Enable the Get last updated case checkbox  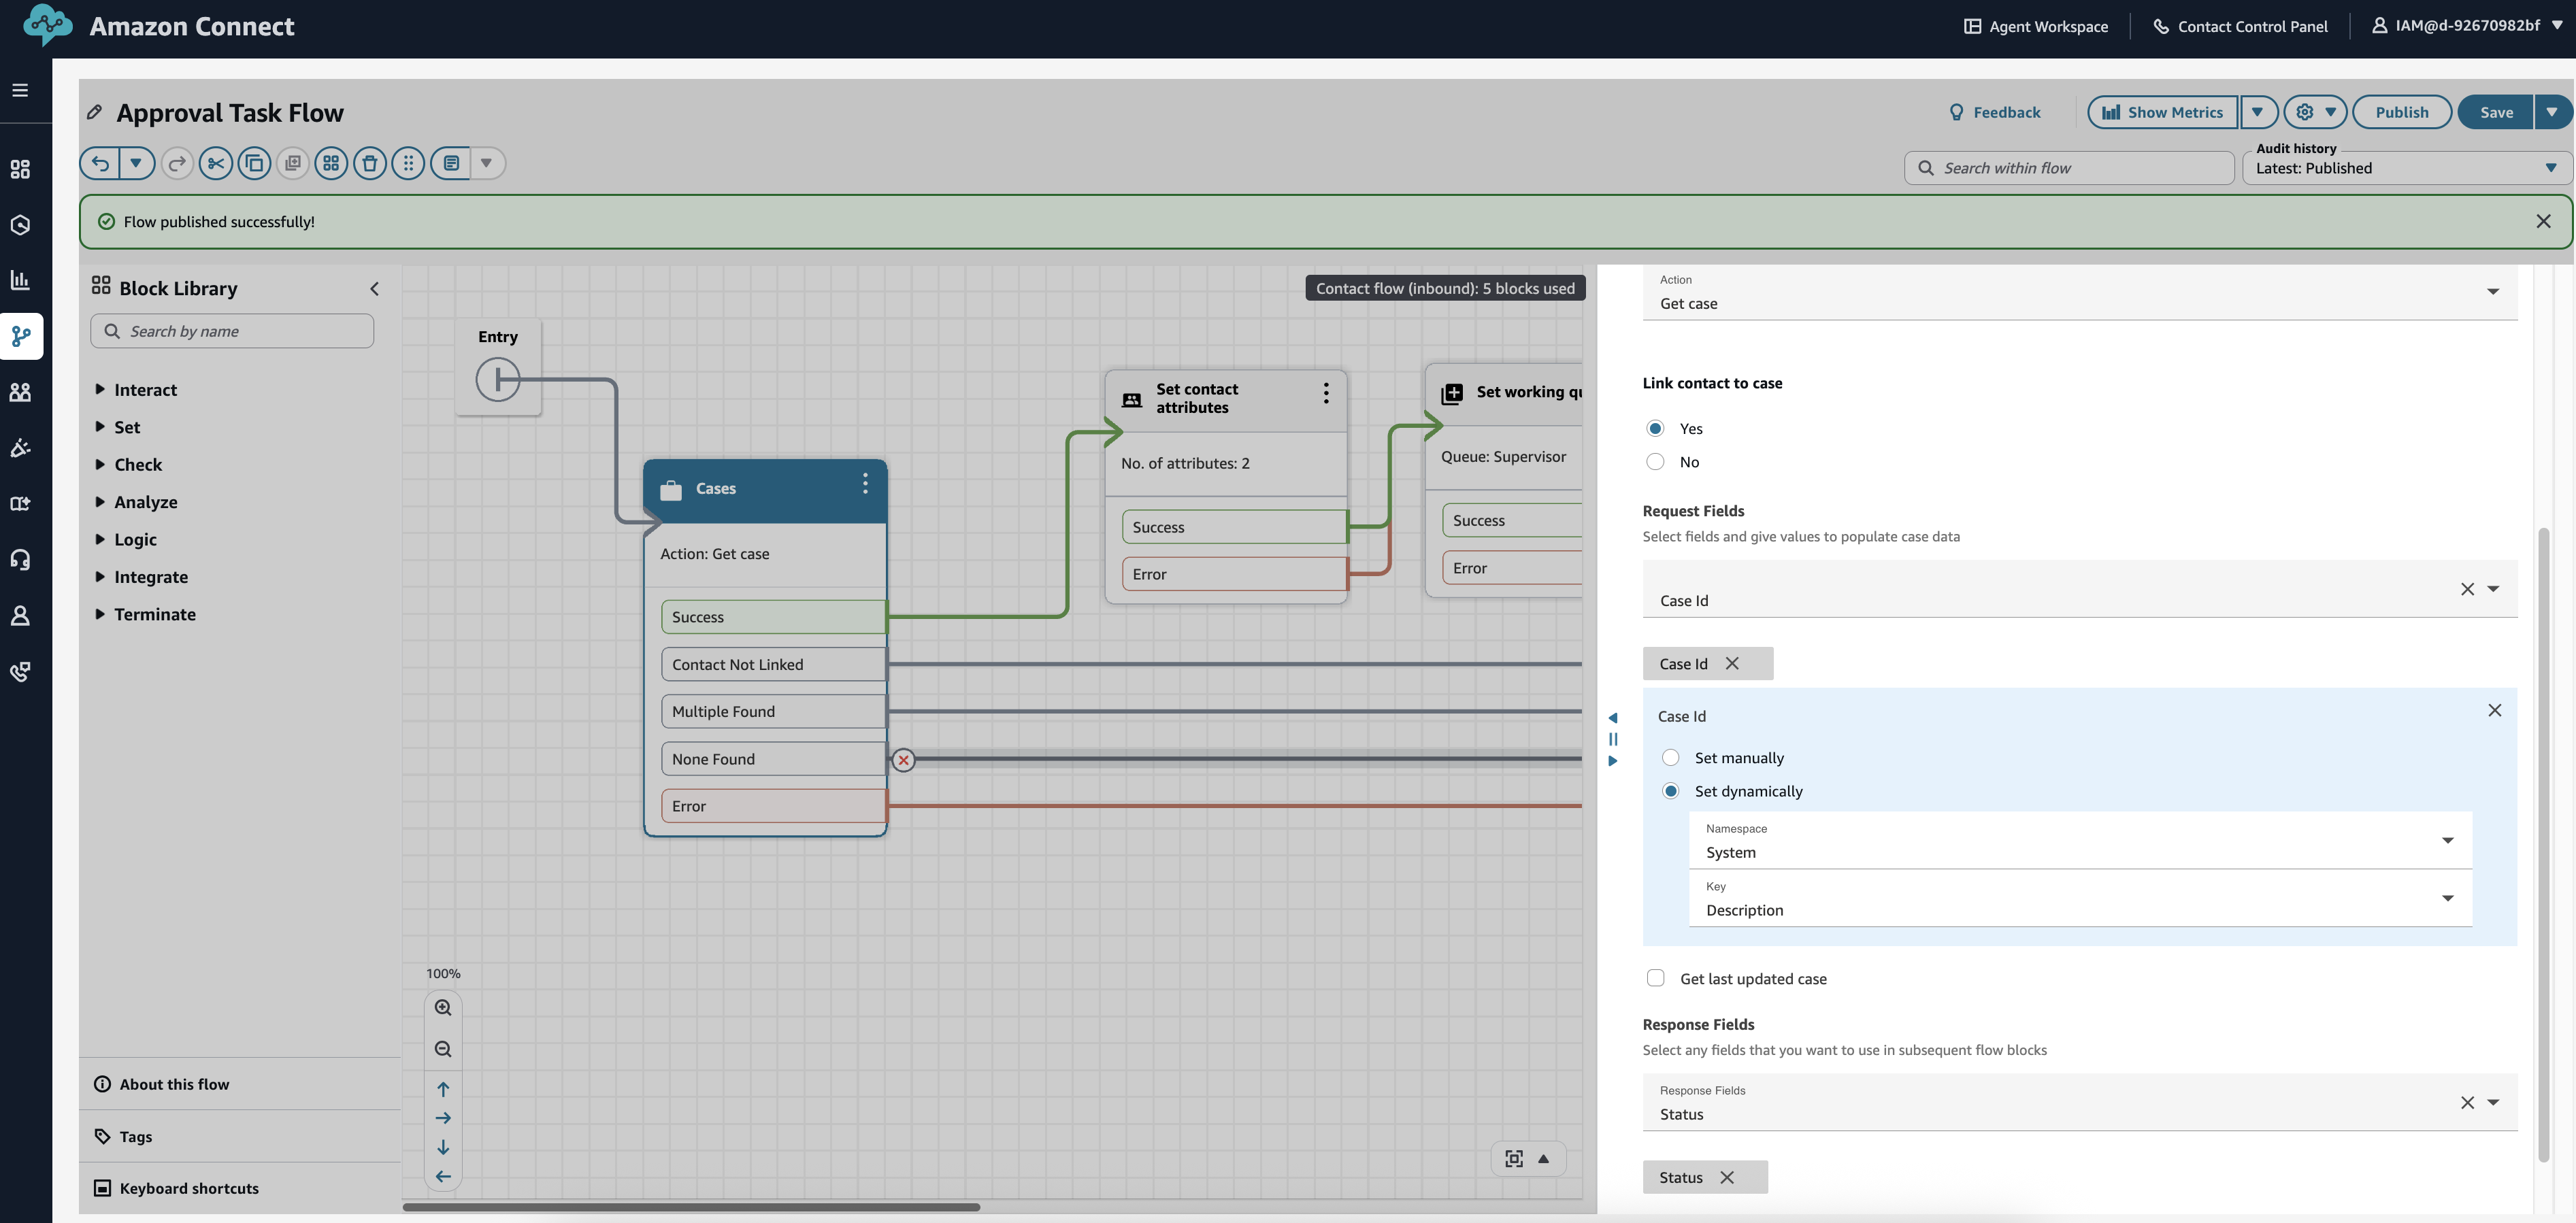pyautogui.click(x=1656, y=978)
